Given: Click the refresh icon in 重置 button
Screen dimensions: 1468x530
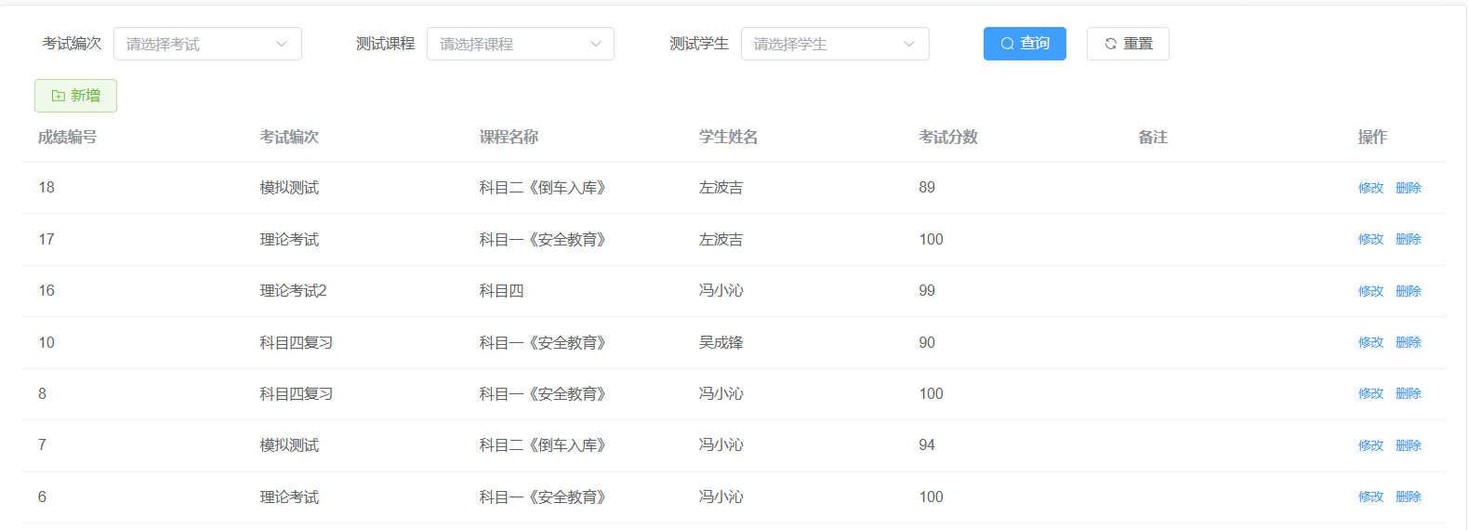Looking at the screenshot, I should (1110, 44).
